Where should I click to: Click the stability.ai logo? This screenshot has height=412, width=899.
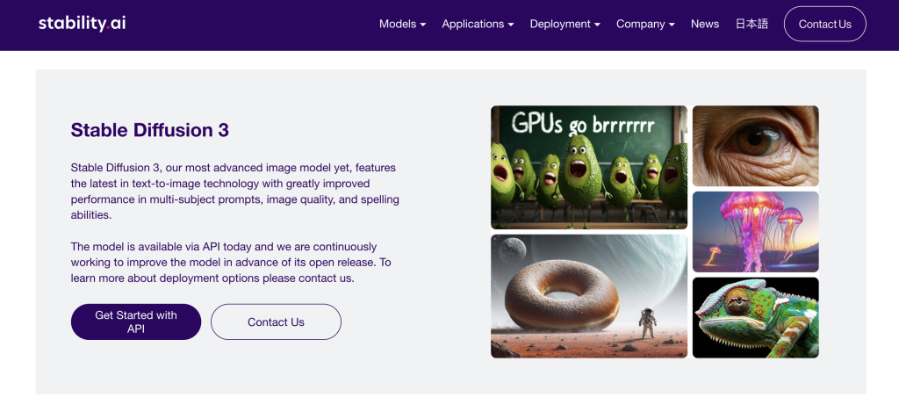click(x=82, y=24)
